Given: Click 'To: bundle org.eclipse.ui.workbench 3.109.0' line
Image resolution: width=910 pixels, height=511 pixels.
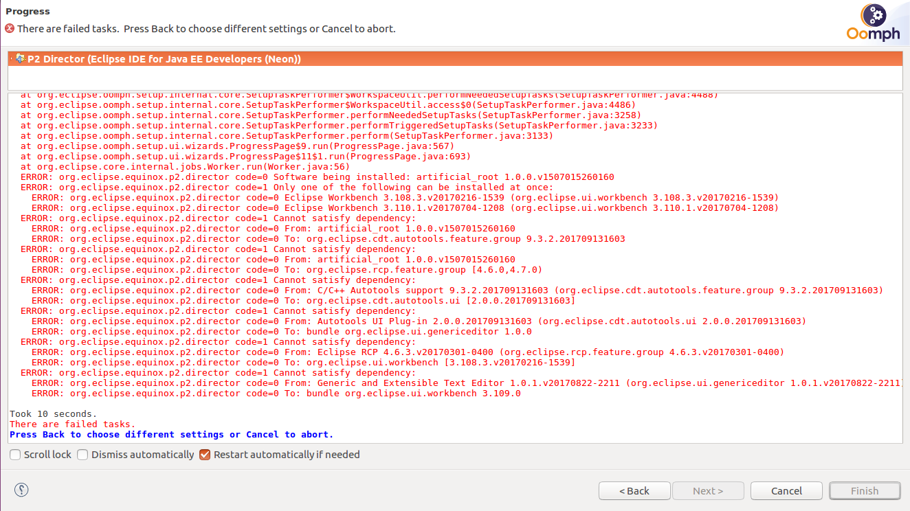Looking at the screenshot, I should 276,394.
